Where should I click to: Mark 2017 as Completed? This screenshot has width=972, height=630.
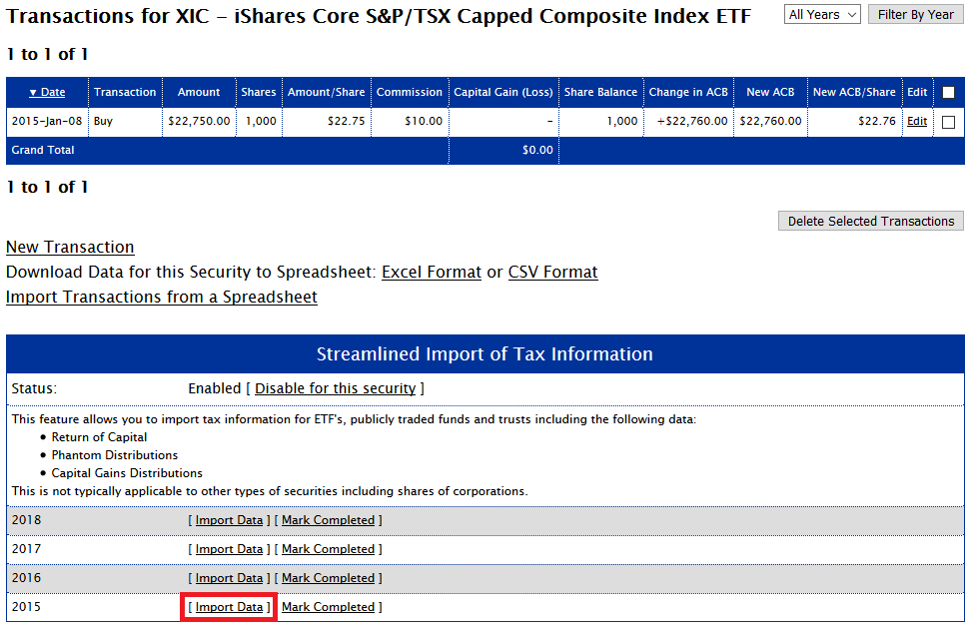click(x=329, y=549)
